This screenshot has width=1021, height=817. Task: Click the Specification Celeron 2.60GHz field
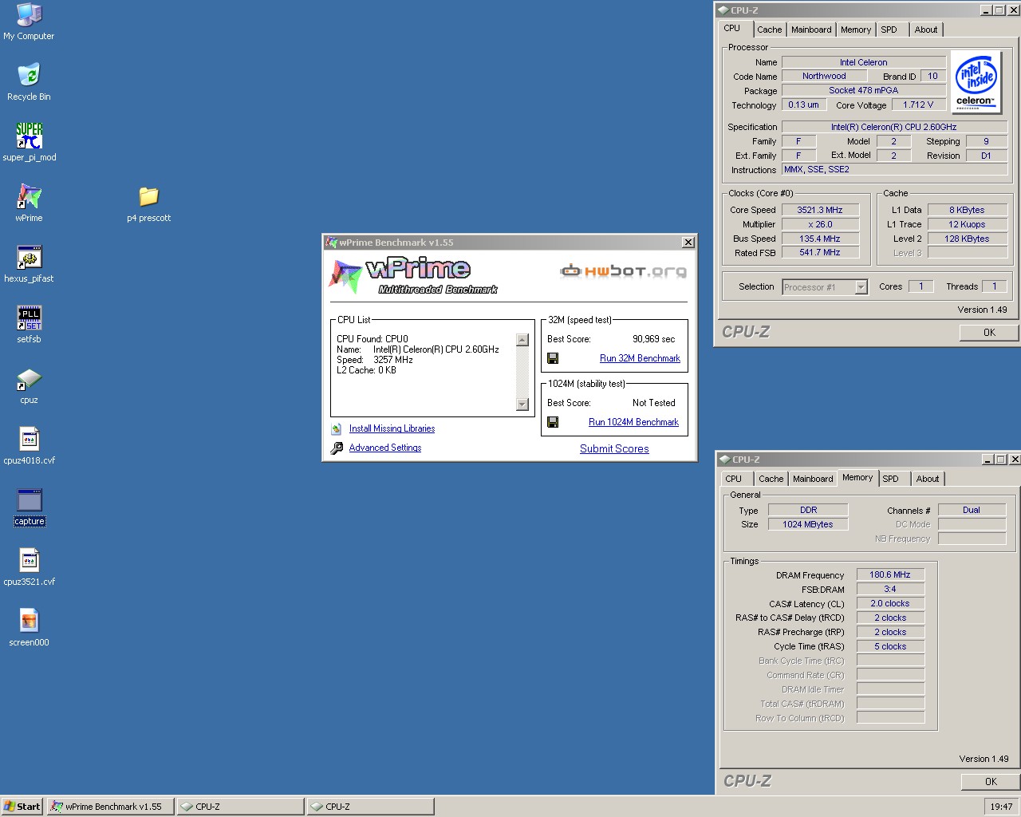tap(894, 127)
